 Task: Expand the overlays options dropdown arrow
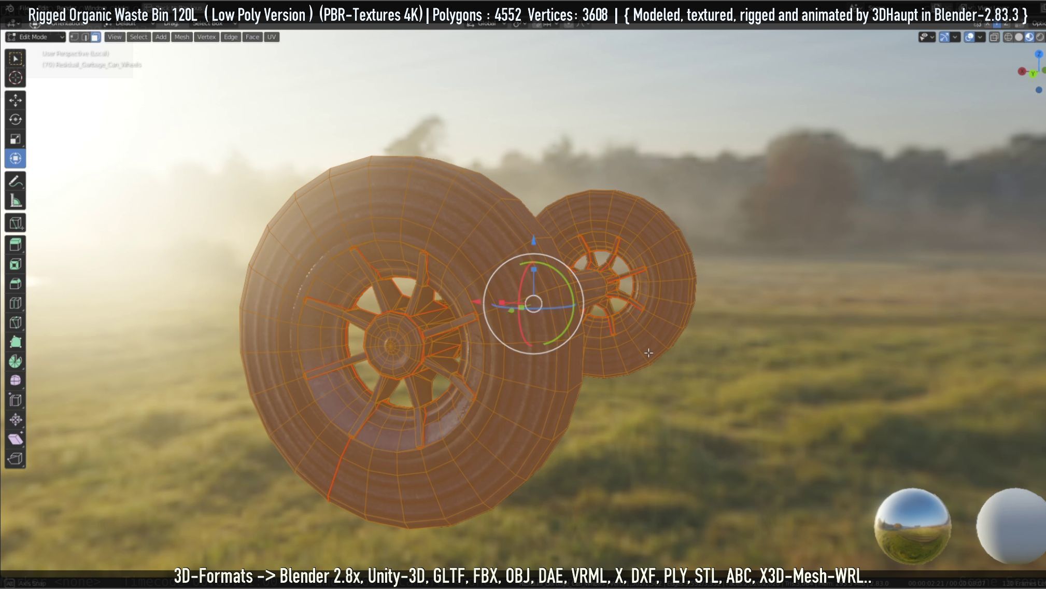coord(980,37)
